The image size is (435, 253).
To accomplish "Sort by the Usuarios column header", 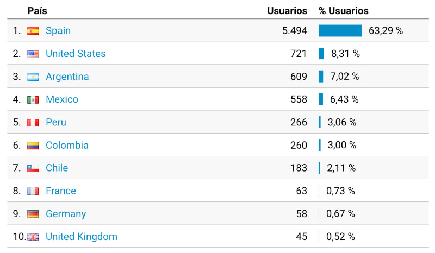I will point(287,11).
